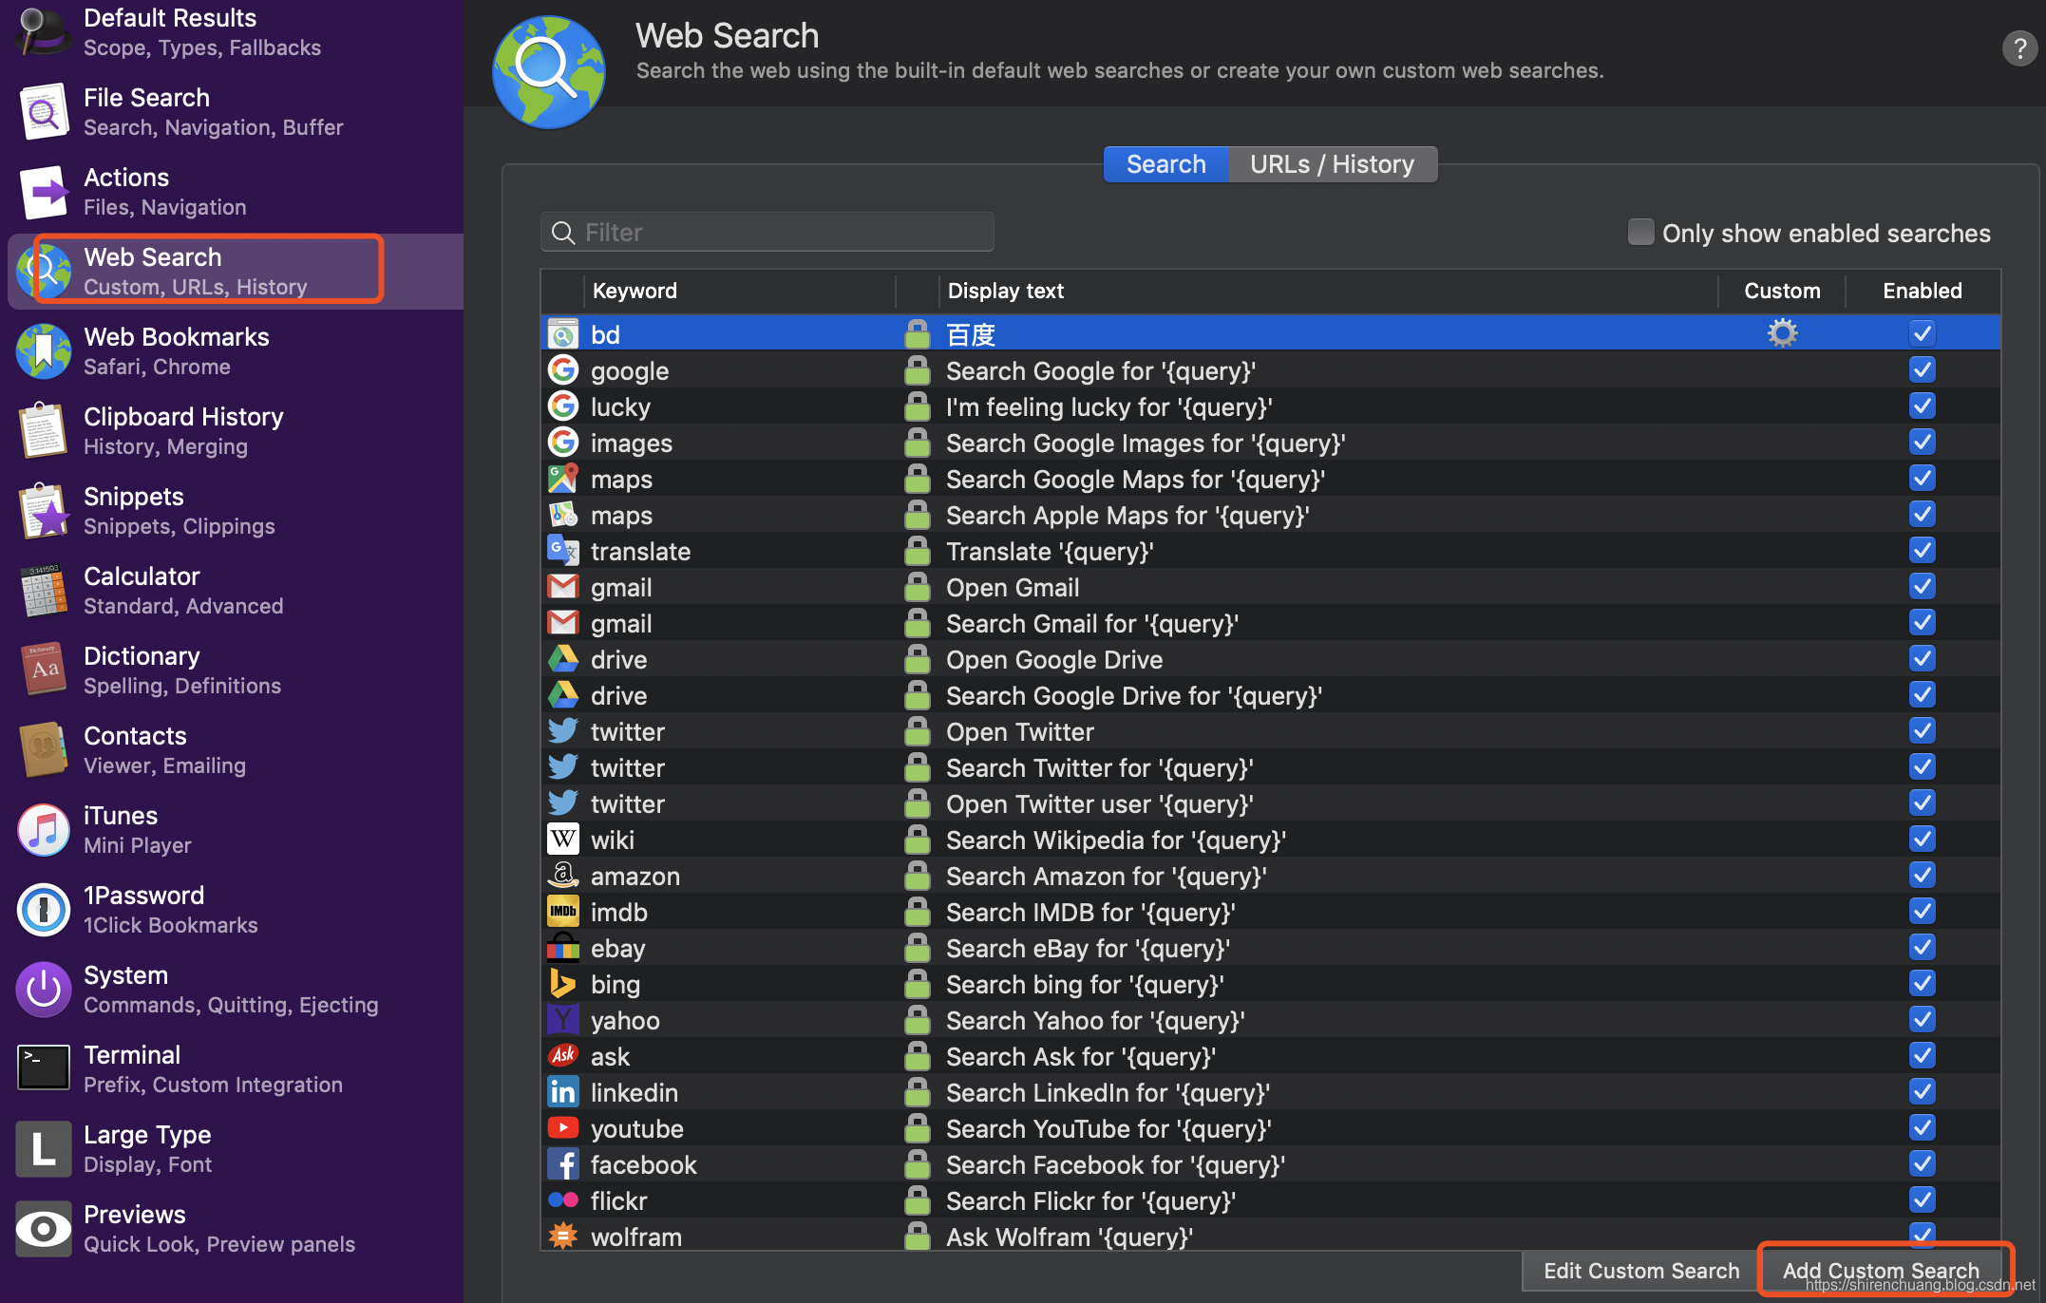Open the Large Type L icon
Viewport: 2046px width, 1303px height.
pyautogui.click(x=43, y=1149)
